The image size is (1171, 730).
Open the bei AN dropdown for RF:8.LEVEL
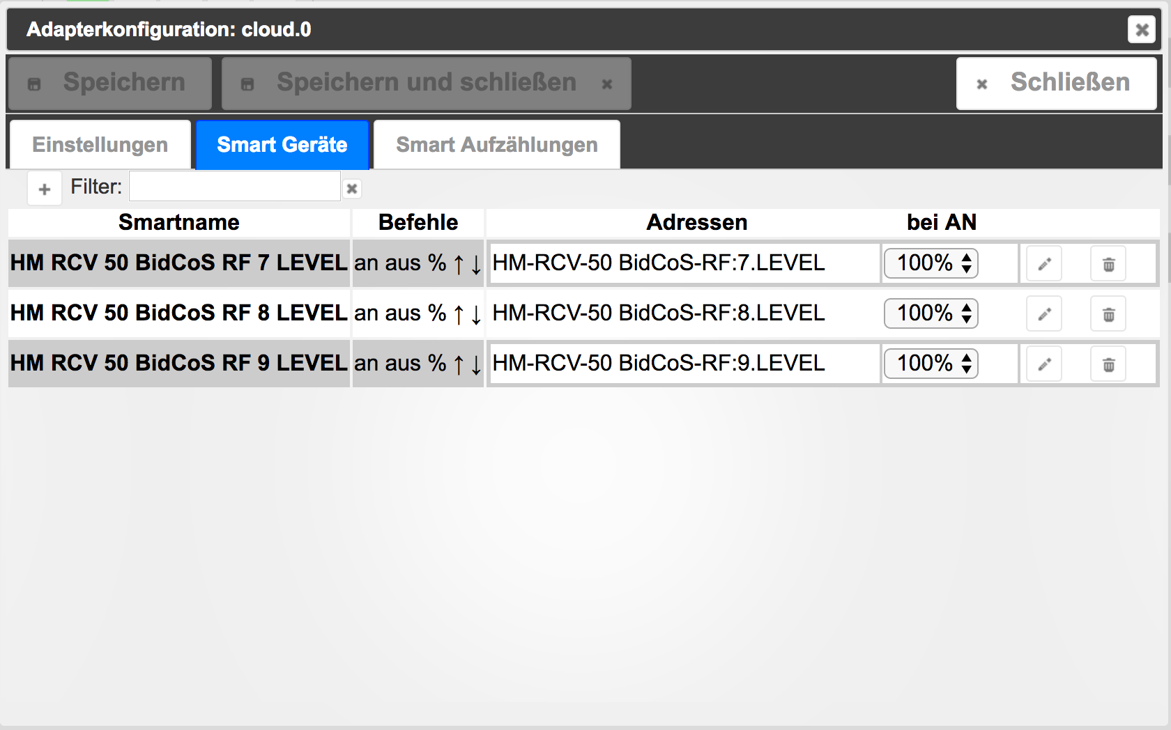(x=931, y=313)
